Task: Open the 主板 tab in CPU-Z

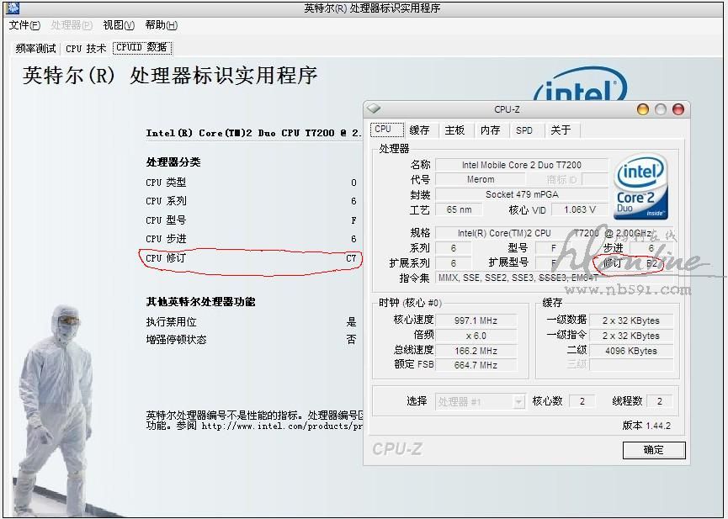Action: coord(454,130)
